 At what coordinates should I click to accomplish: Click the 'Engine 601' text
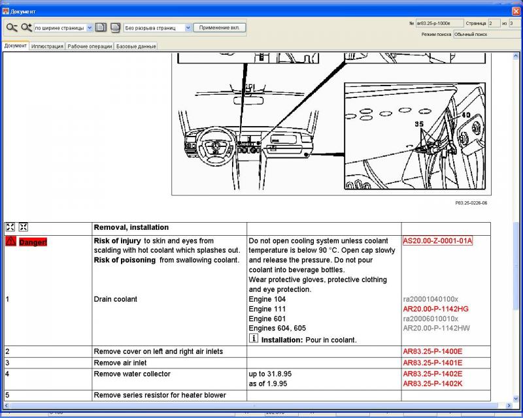267,319
